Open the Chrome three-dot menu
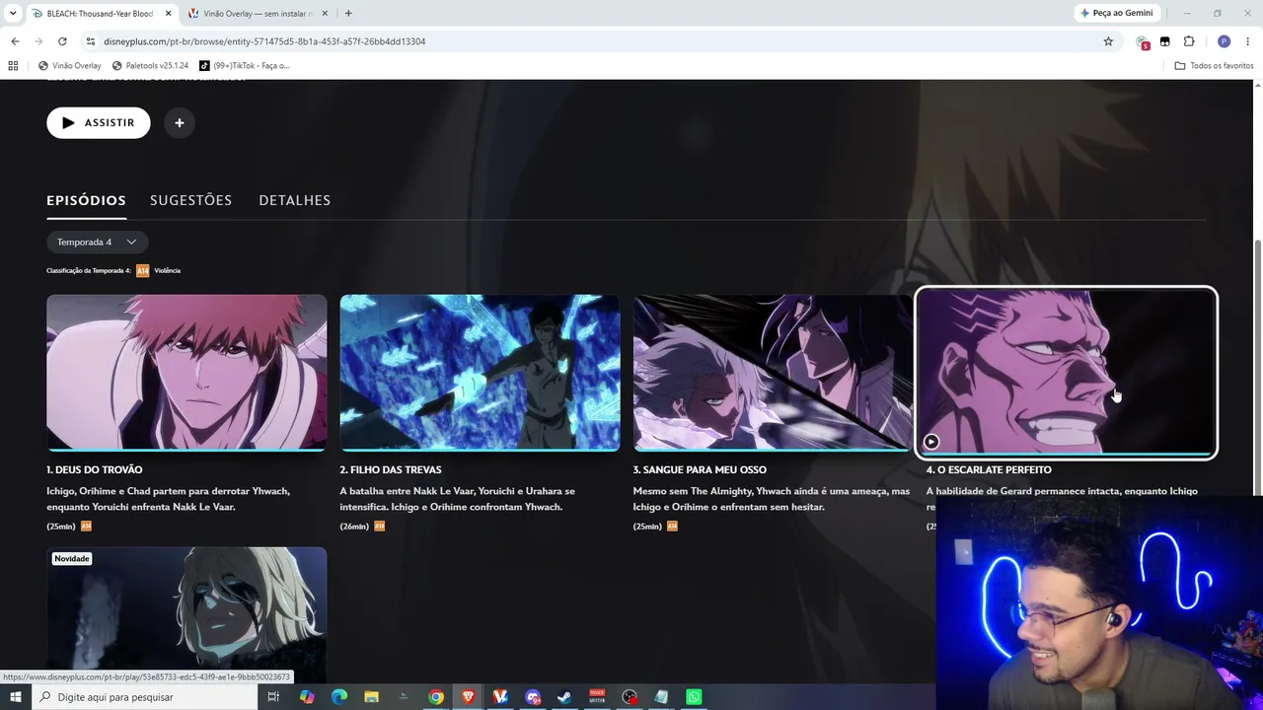 pyautogui.click(x=1248, y=41)
